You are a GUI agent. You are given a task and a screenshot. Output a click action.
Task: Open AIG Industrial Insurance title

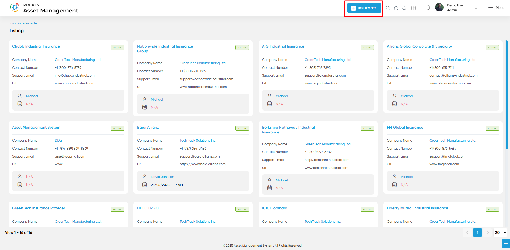pos(283,46)
